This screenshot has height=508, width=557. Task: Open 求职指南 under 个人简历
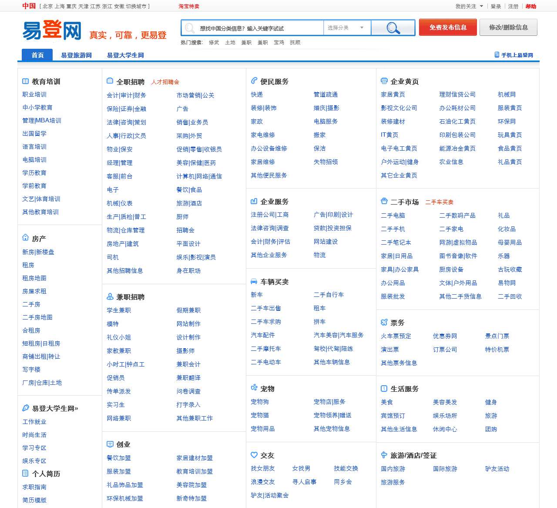click(34, 487)
